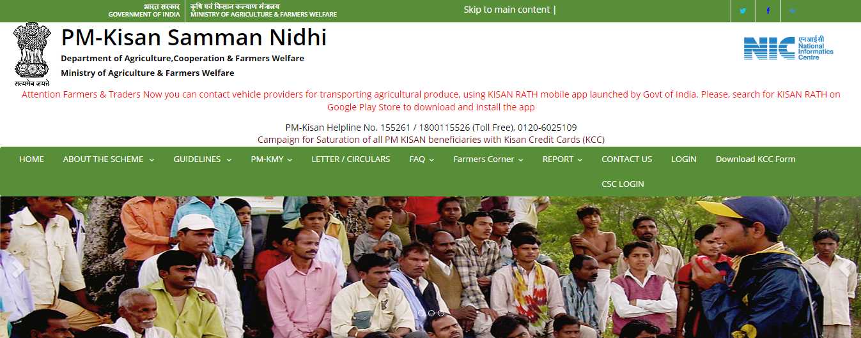Click the third social media icon in the header
Image resolution: width=861 pixels, height=338 pixels.
(793, 11)
